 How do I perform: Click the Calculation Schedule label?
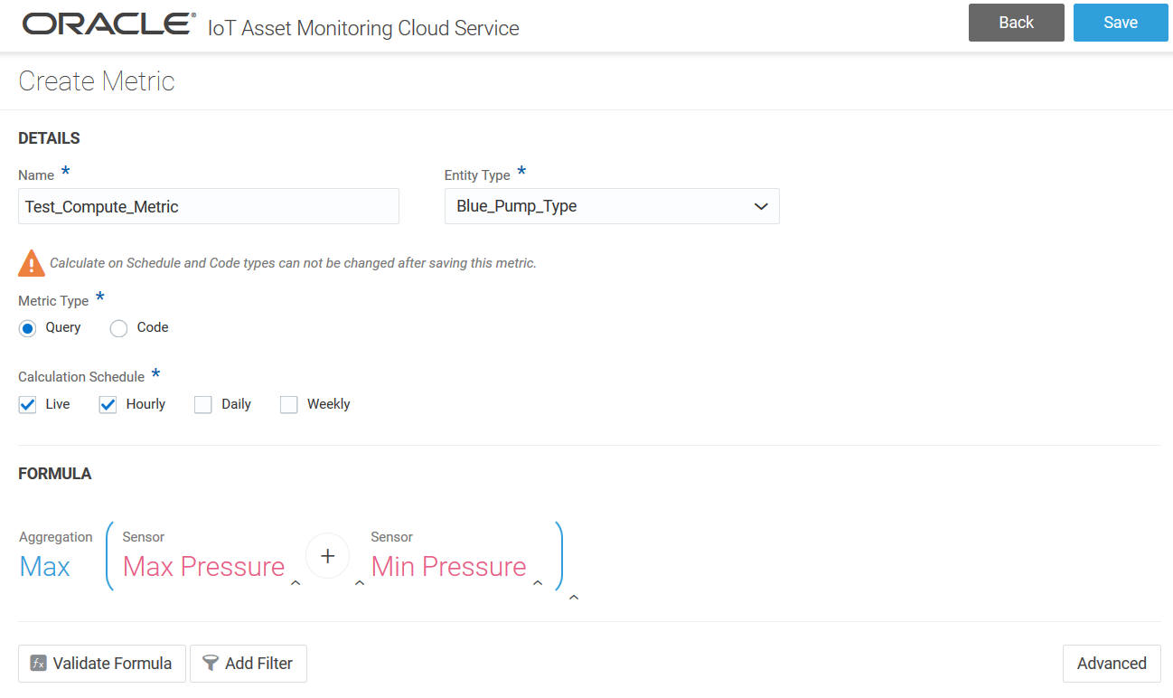[81, 377]
